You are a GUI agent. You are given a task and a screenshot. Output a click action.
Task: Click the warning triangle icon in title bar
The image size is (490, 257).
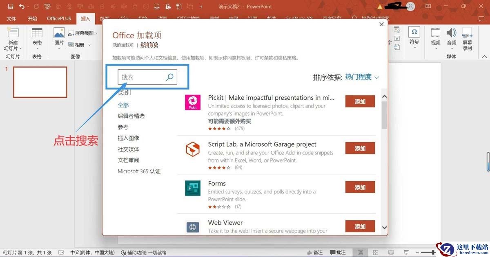pos(380,7)
